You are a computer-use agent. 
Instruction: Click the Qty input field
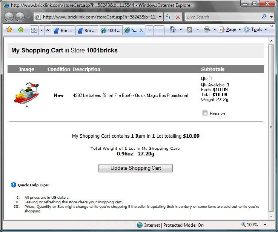[x=216, y=78]
